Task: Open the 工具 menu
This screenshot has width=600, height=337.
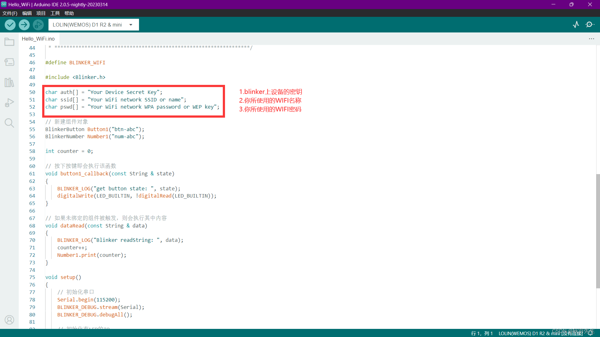Action: [55, 13]
